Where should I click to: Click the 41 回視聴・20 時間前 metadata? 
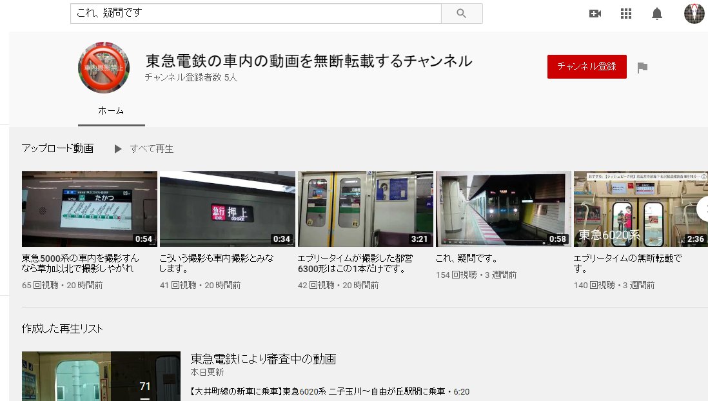[x=200, y=285]
